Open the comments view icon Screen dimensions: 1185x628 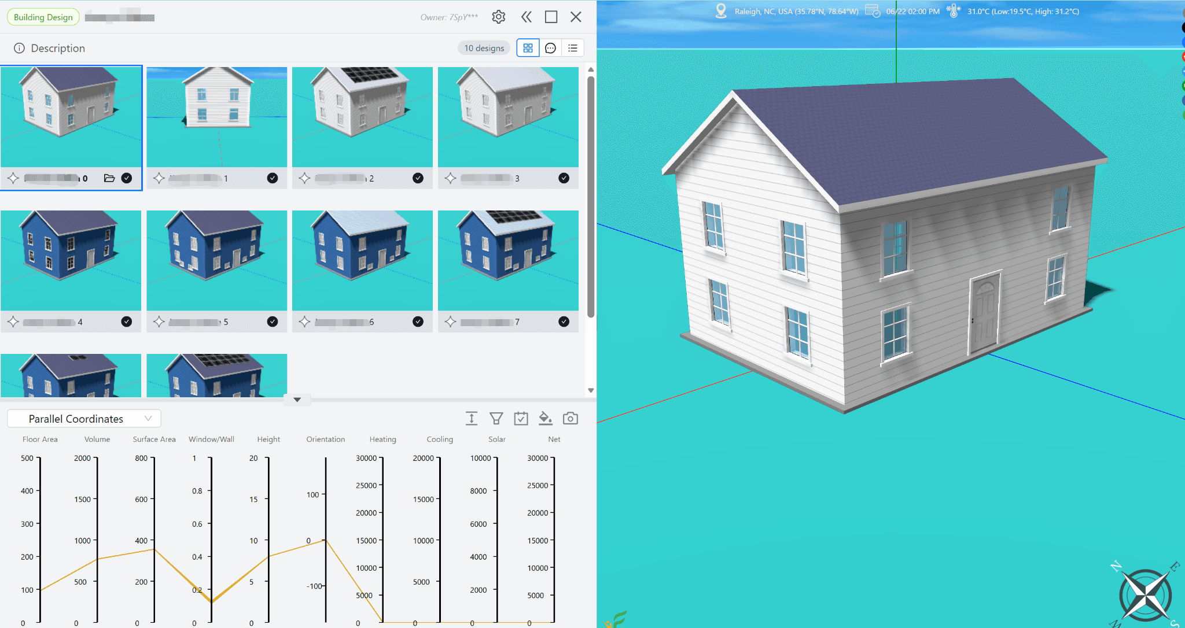coord(550,48)
